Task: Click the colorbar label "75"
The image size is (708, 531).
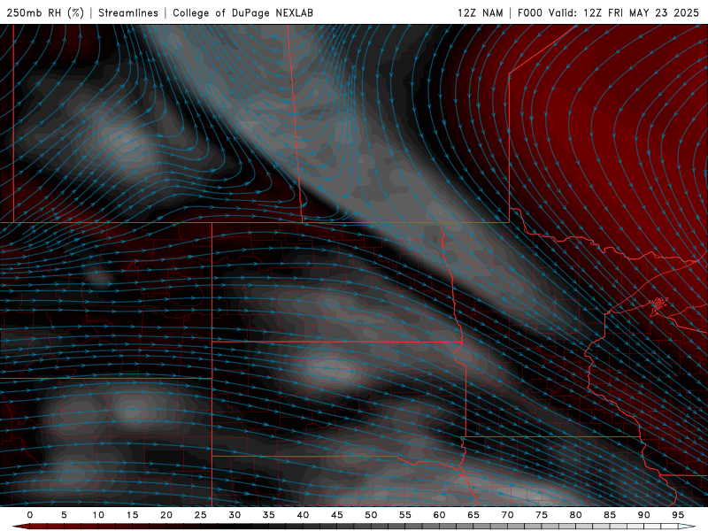Action: [x=542, y=515]
